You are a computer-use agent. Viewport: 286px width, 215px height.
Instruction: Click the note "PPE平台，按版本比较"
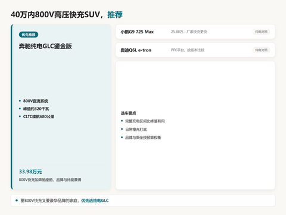click(x=188, y=50)
